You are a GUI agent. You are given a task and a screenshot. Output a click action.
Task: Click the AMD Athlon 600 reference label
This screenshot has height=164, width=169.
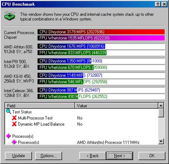pos(18,49)
